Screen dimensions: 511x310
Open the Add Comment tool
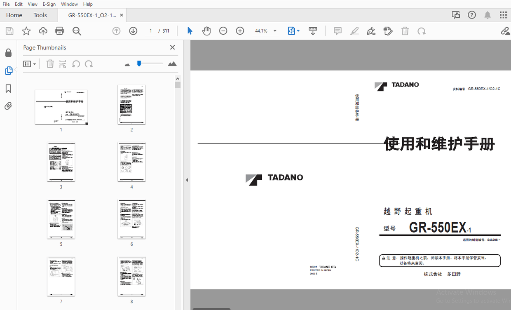(338, 31)
